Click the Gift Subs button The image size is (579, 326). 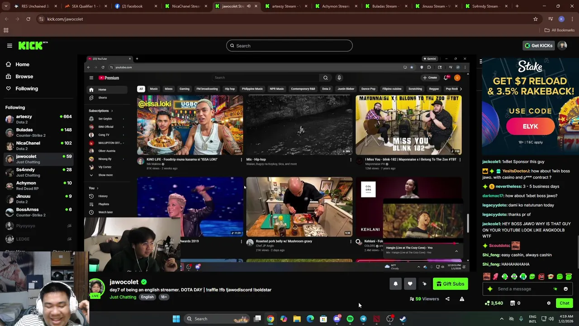coord(450,284)
